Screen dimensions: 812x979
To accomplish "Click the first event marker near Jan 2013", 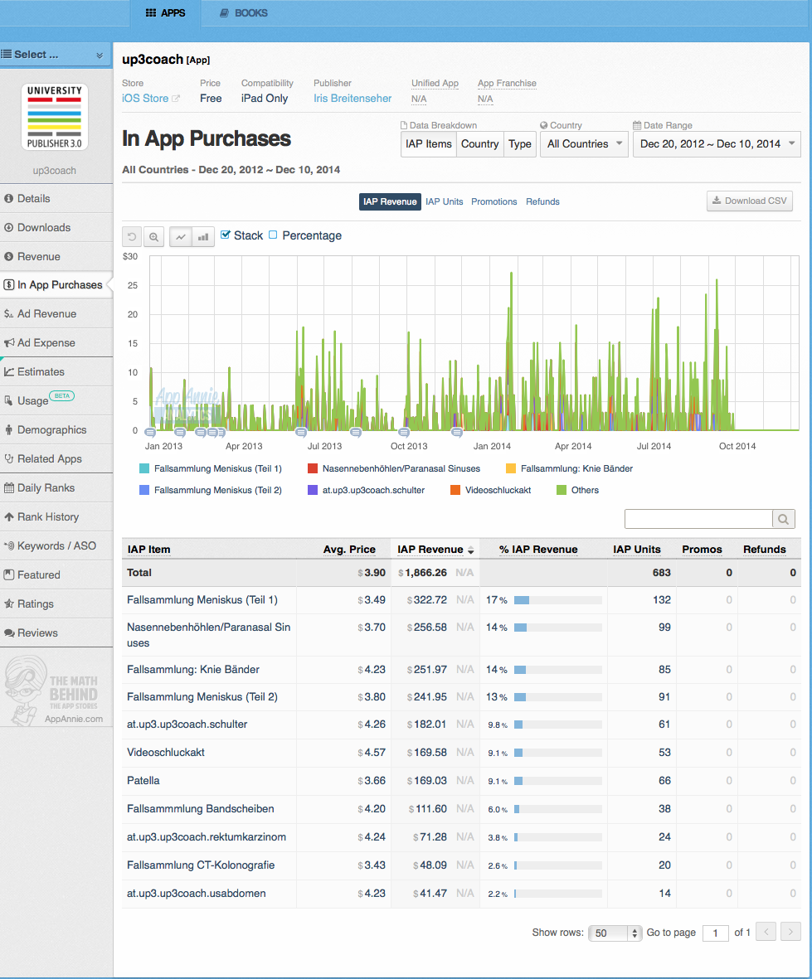I will pyautogui.click(x=150, y=432).
